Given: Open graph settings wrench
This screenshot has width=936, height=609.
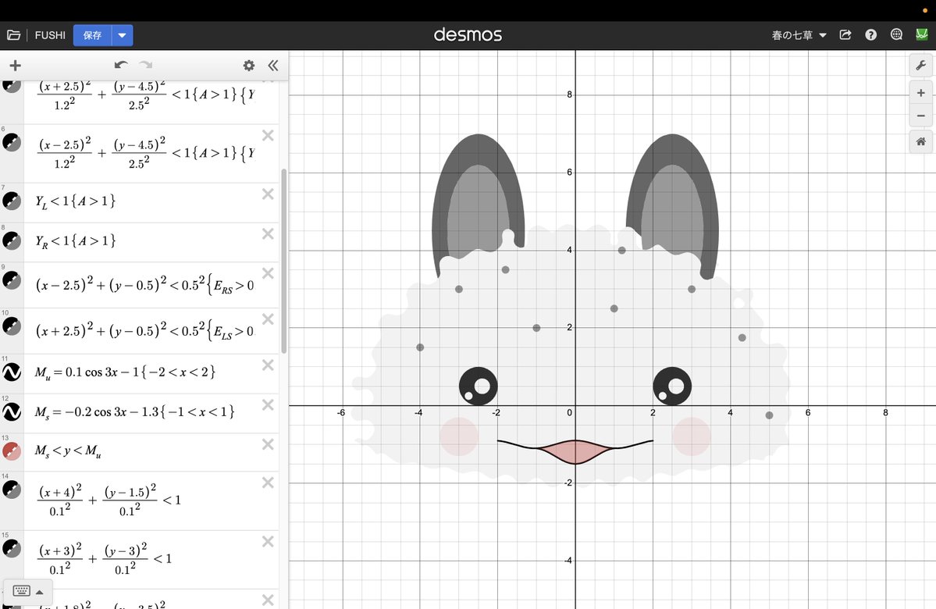Looking at the screenshot, I should click(x=920, y=65).
